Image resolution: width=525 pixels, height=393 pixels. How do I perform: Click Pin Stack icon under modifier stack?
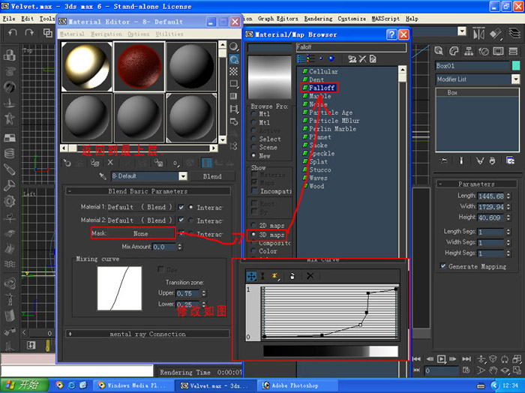coord(444,160)
